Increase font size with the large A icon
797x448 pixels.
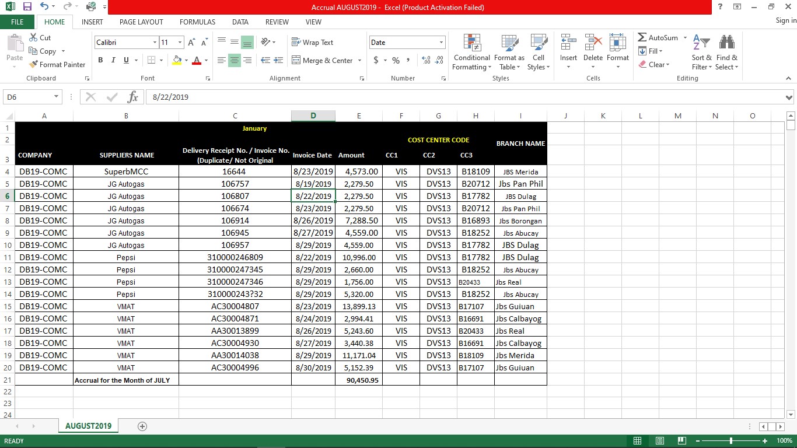pos(191,43)
